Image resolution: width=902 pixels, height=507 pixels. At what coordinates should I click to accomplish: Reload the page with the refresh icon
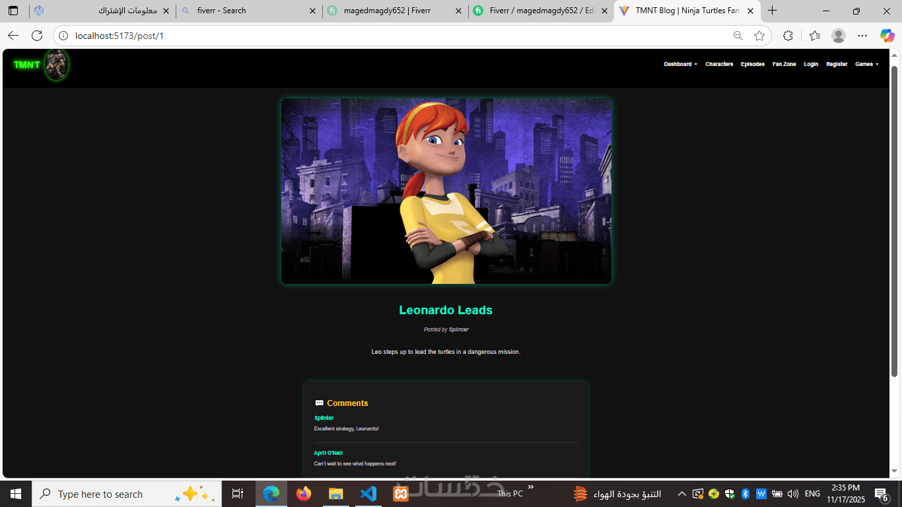tap(37, 36)
